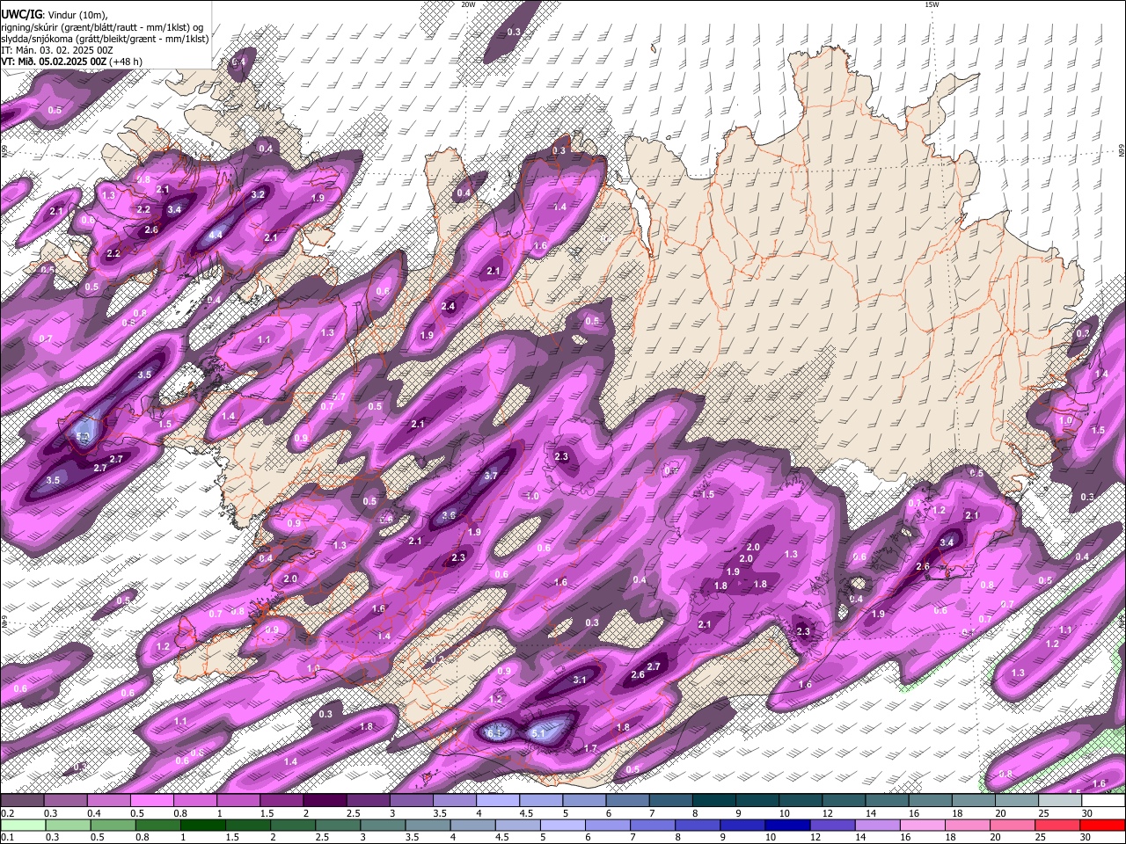This screenshot has height=844, width=1126.
Task: Click the '20W' longitude label
Action: tap(468, 4)
